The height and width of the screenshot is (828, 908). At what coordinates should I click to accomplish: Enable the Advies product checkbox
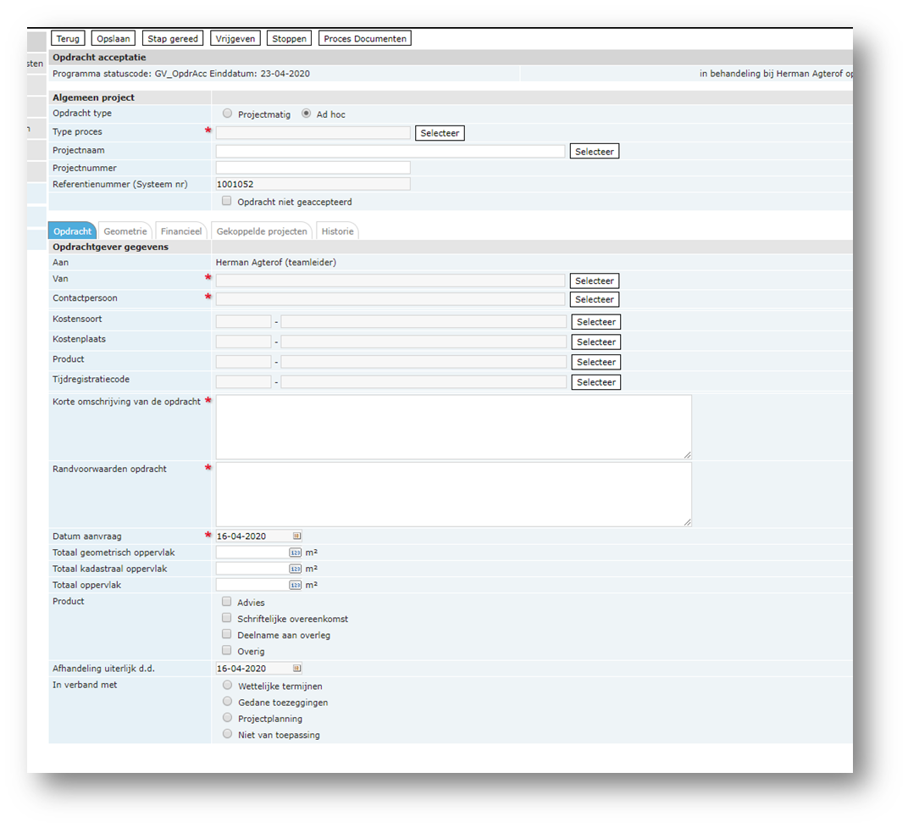coord(227,602)
